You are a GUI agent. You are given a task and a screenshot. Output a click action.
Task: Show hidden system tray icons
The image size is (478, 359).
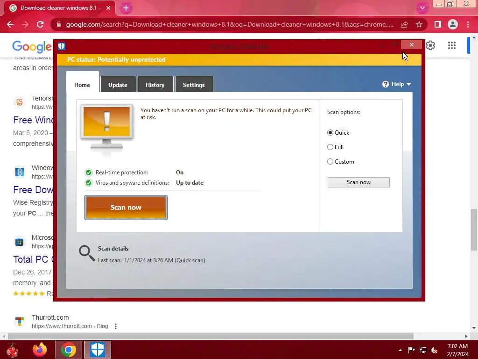point(400,350)
